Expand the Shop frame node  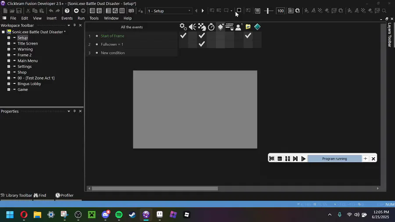pyautogui.click(x=9, y=72)
